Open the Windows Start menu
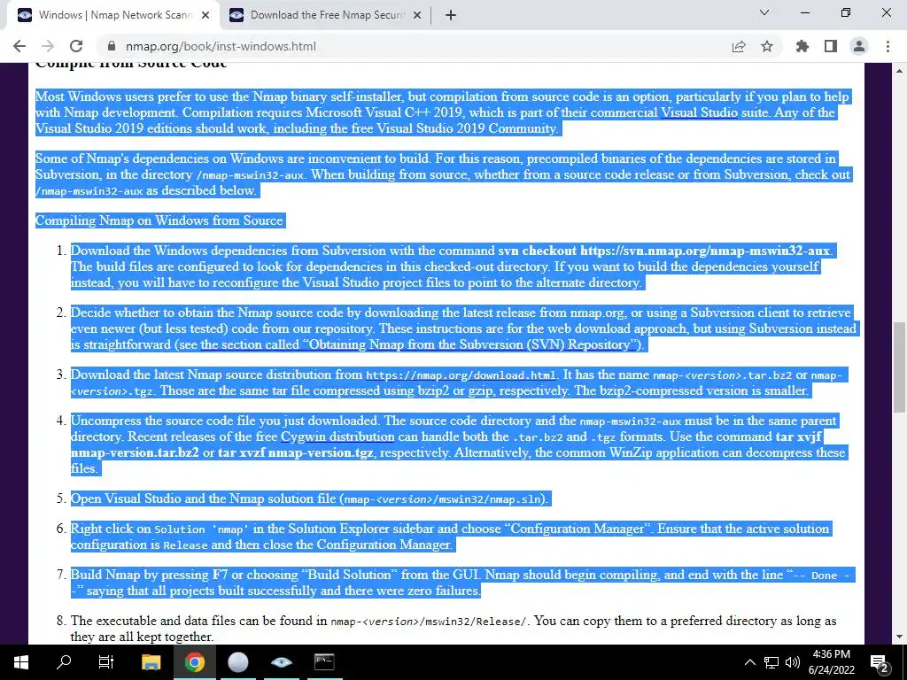Viewport: 907px width, 680px height. (20, 662)
